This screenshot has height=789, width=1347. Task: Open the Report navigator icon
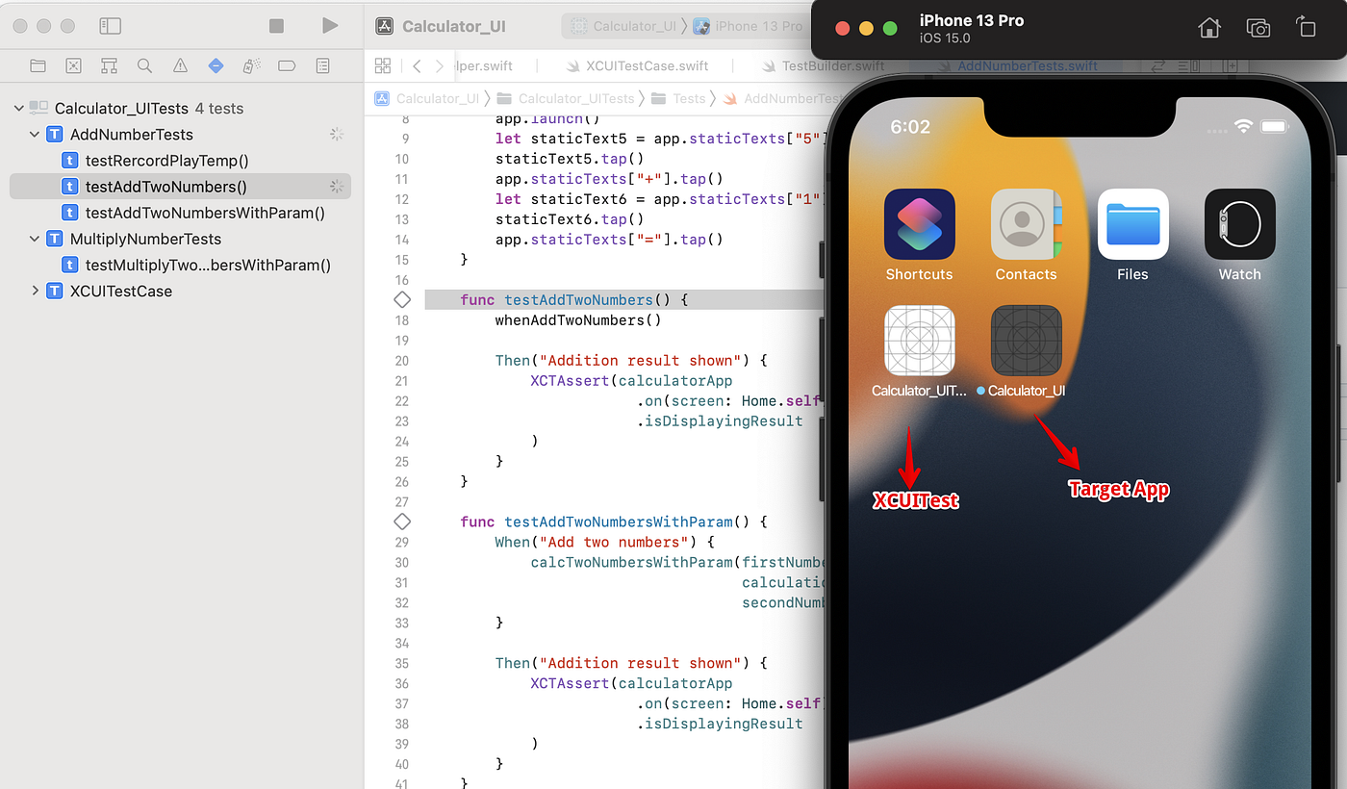click(322, 65)
